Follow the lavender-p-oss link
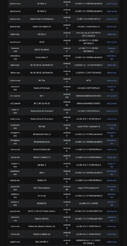Screen dimensions: 127x246 [x=111, y=57]
